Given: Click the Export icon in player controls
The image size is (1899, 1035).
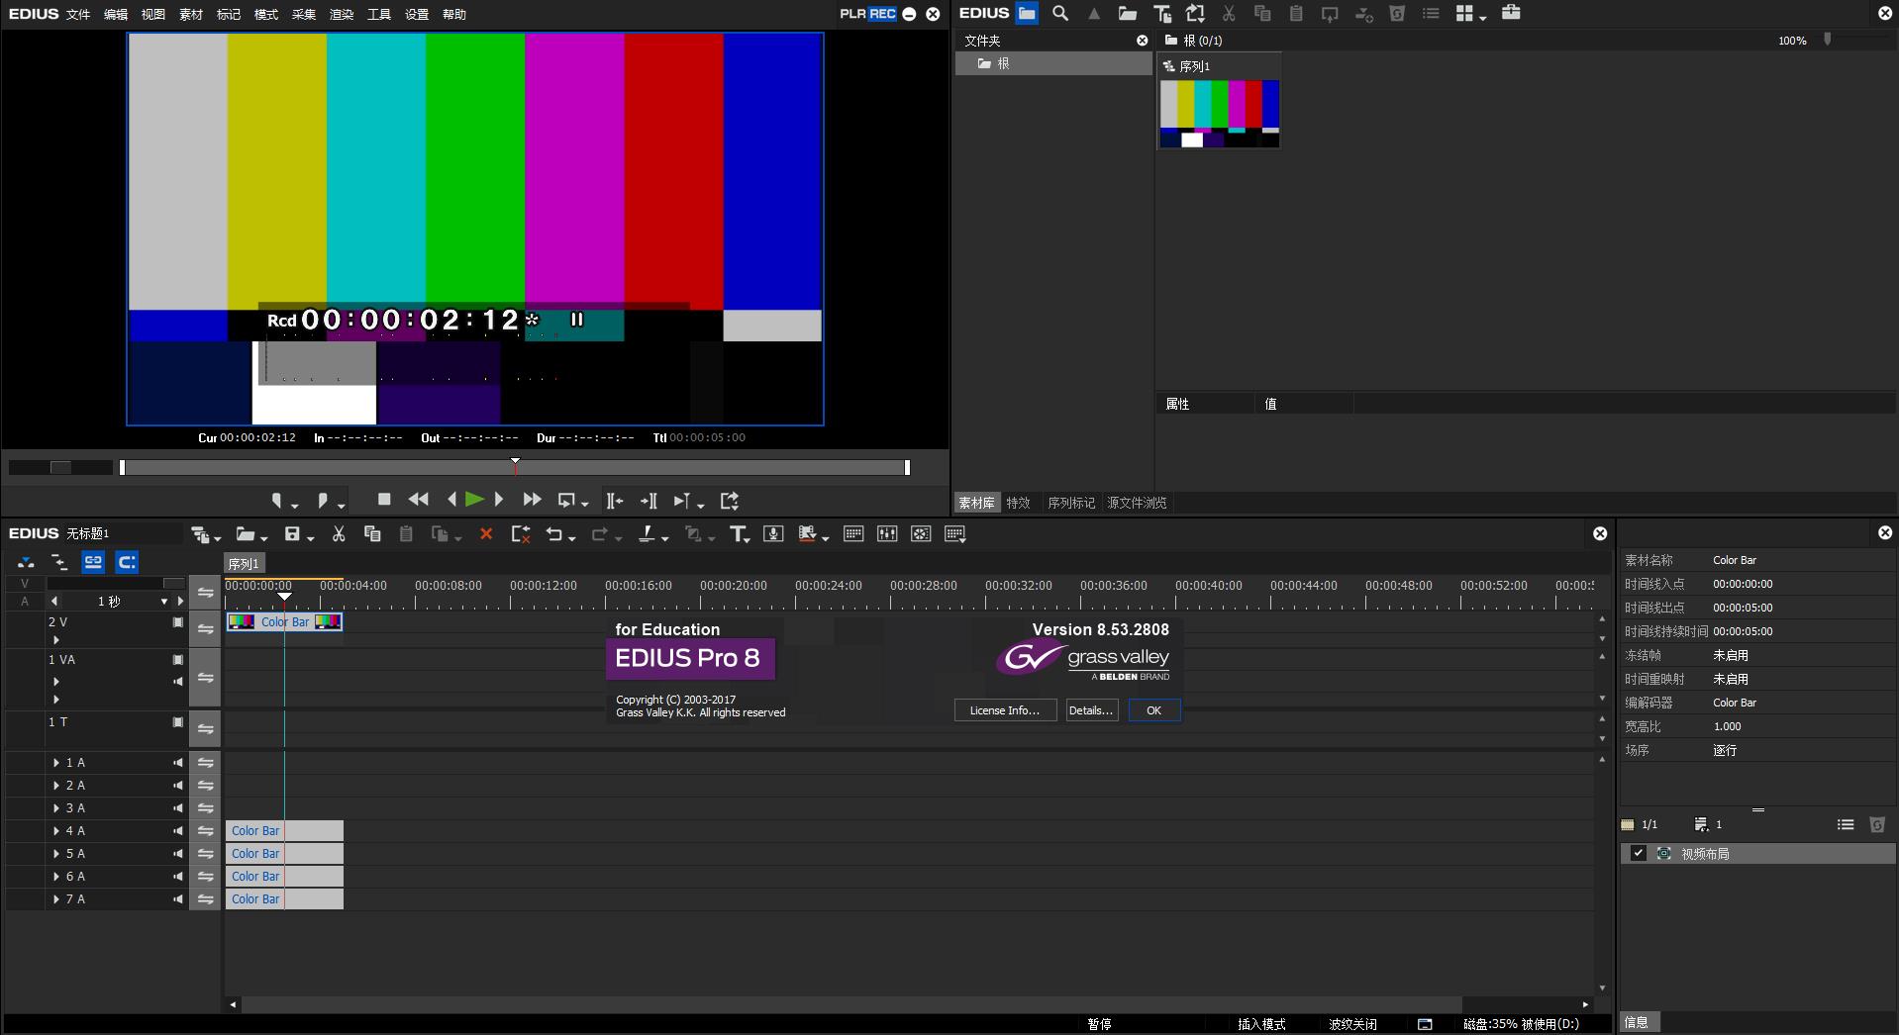Looking at the screenshot, I should pyautogui.click(x=730, y=501).
